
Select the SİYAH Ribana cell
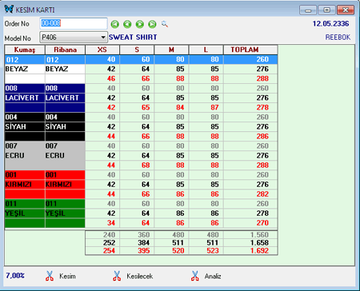(65, 126)
